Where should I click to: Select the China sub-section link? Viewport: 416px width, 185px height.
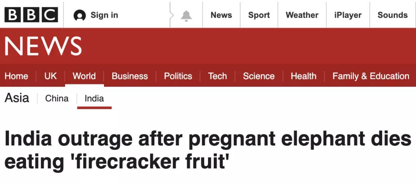tap(57, 98)
